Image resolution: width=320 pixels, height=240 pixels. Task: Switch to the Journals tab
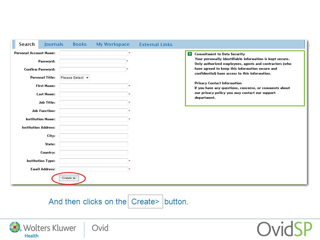[x=53, y=44]
